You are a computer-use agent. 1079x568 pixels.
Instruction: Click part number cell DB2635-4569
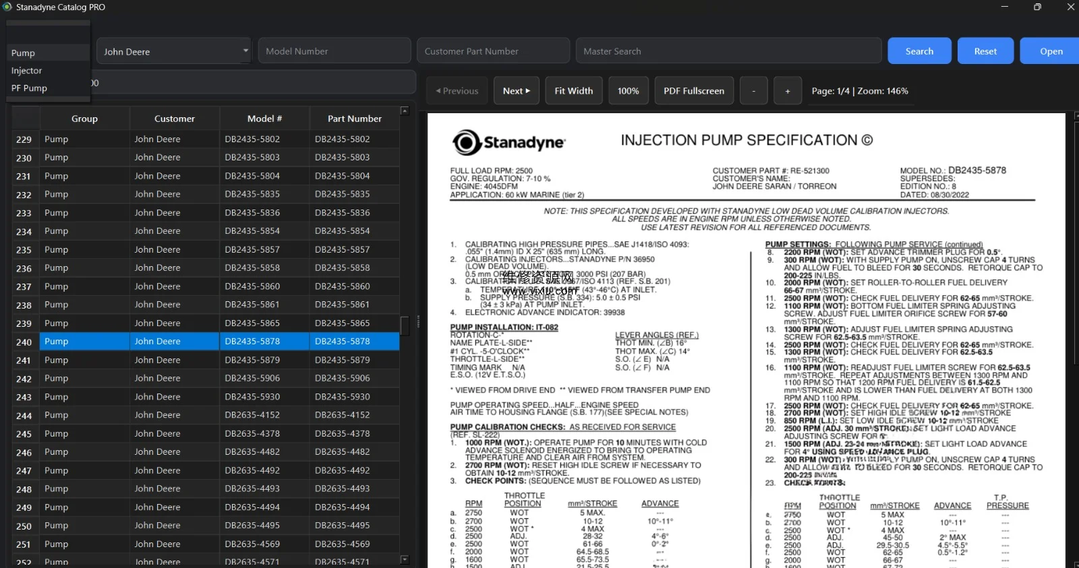[x=355, y=544]
